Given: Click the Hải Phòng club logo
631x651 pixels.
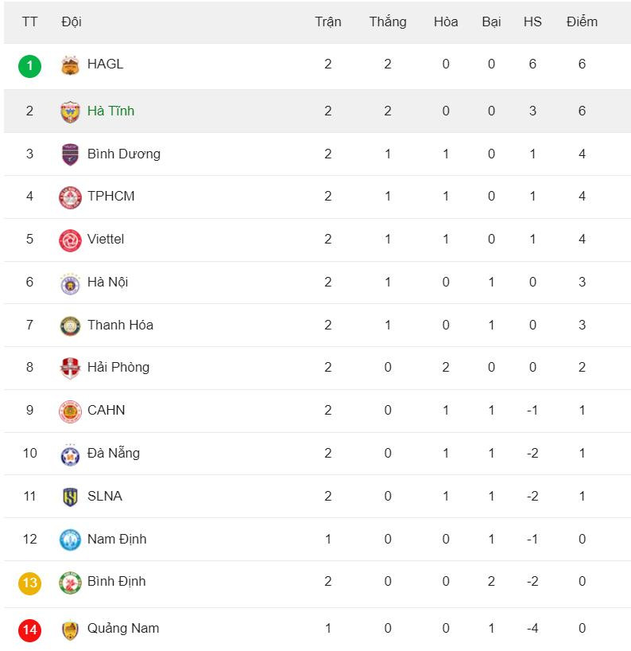Looking at the screenshot, I should [71, 368].
